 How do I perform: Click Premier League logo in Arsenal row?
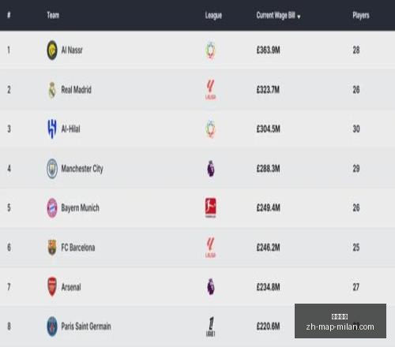click(x=211, y=287)
